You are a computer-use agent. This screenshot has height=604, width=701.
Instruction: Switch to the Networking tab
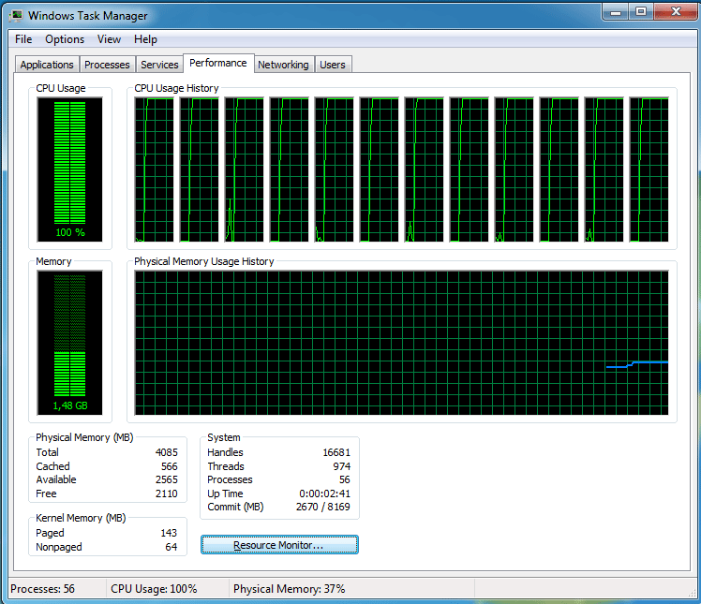click(x=283, y=65)
